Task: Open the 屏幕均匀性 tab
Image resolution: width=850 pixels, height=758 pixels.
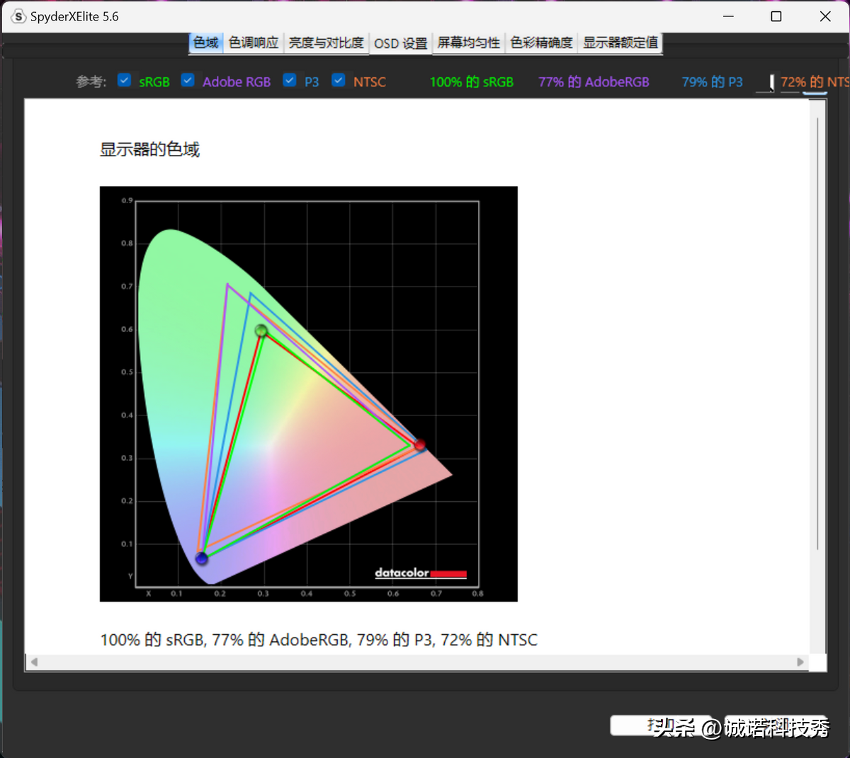Action: click(x=468, y=43)
